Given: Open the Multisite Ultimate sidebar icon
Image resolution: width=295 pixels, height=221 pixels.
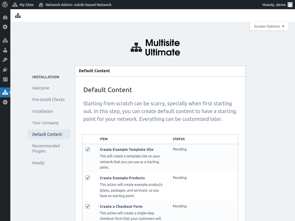Looking at the screenshot, I should coord(5,92).
